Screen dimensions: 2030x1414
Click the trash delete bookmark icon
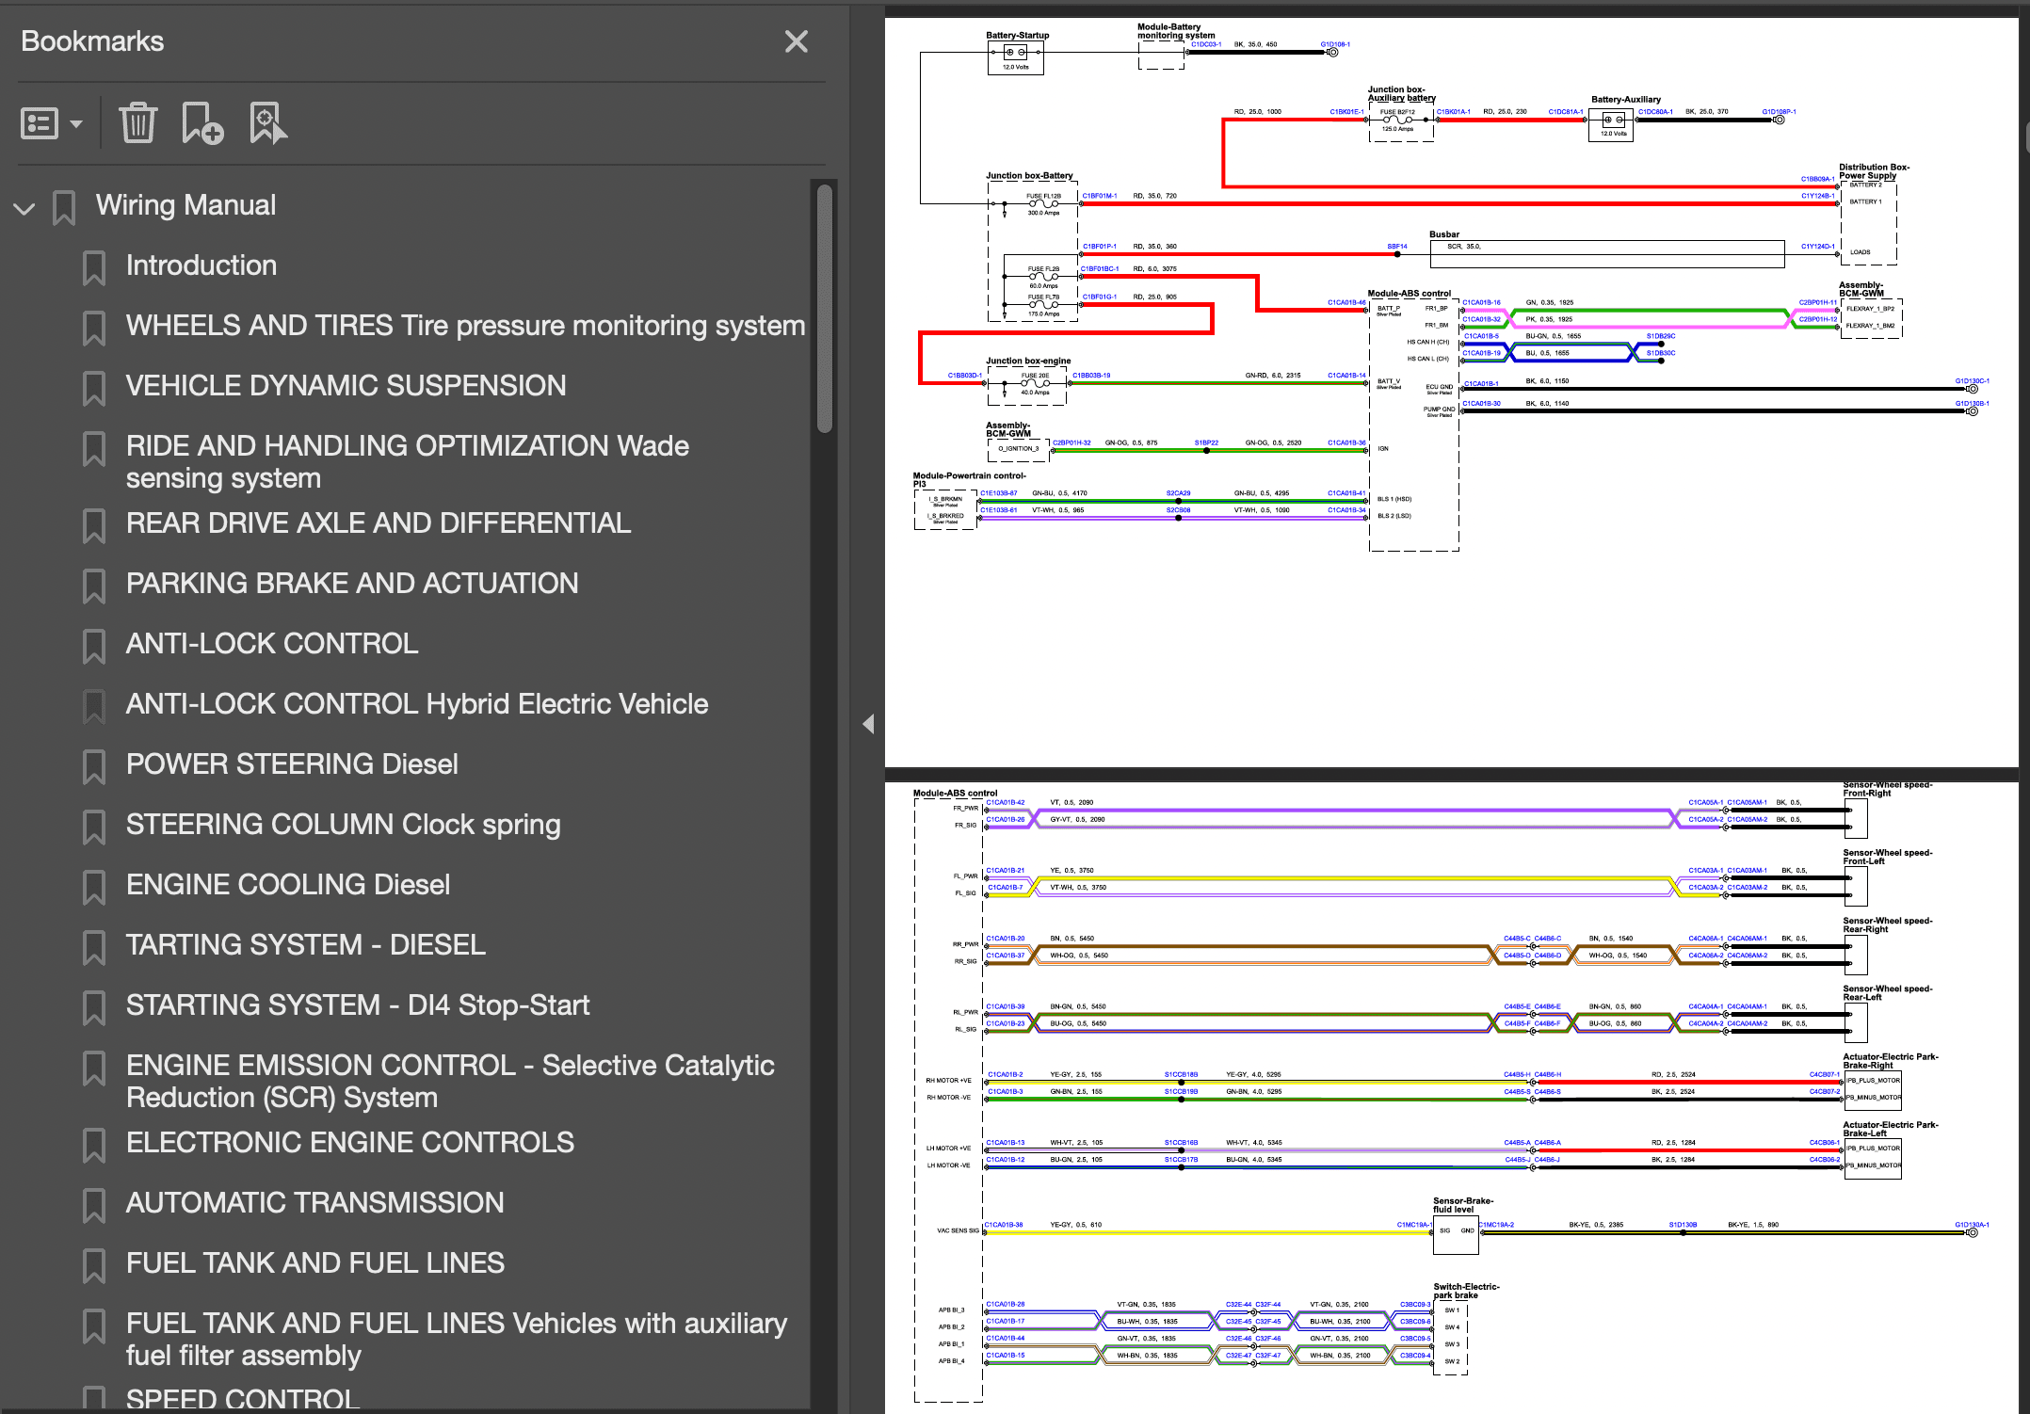pos(137,123)
